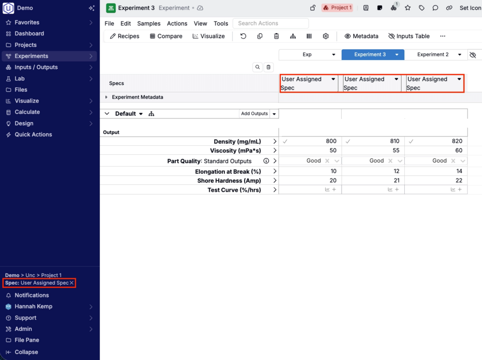Screen dimensions: 482x360
Task: Click the trash delete icon in the toolbar
Action: click(x=276, y=36)
